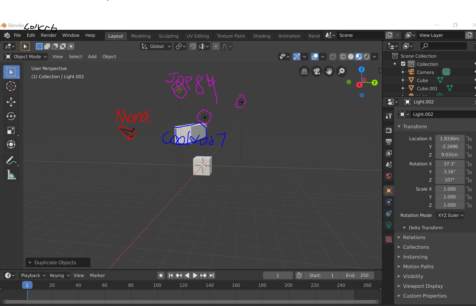This screenshot has height=306, width=476.
Task: Switch to the Modeling workspace tab
Action: 141,36
